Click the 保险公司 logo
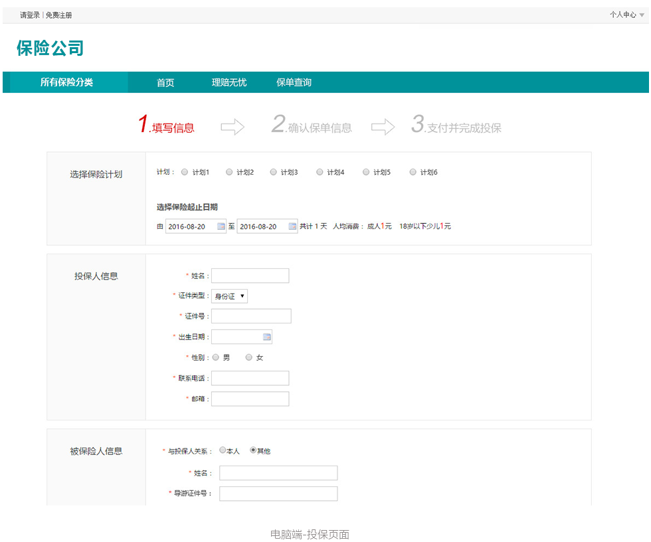Screen dimensions: 651x542 coord(50,48)
